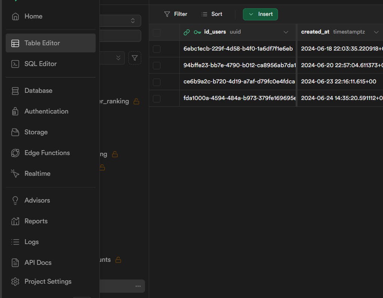Click cell 94bffe23-bb7e-4790-b012-ca8956ab7da1
Screen dimensions: 383x298
point(237,66)
